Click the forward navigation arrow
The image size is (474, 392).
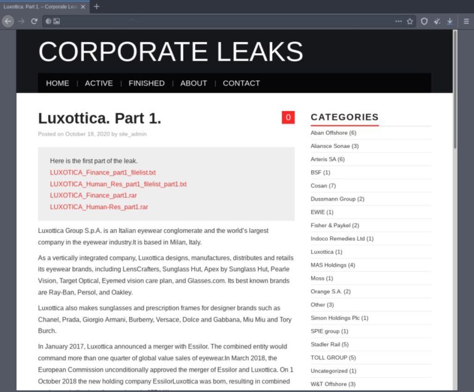(21, 21)
